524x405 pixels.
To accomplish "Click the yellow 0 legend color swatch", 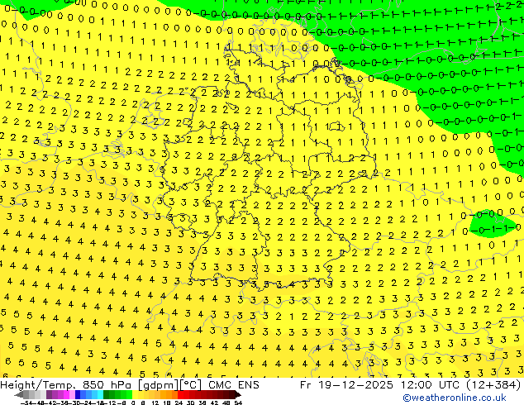I will 135,394.
